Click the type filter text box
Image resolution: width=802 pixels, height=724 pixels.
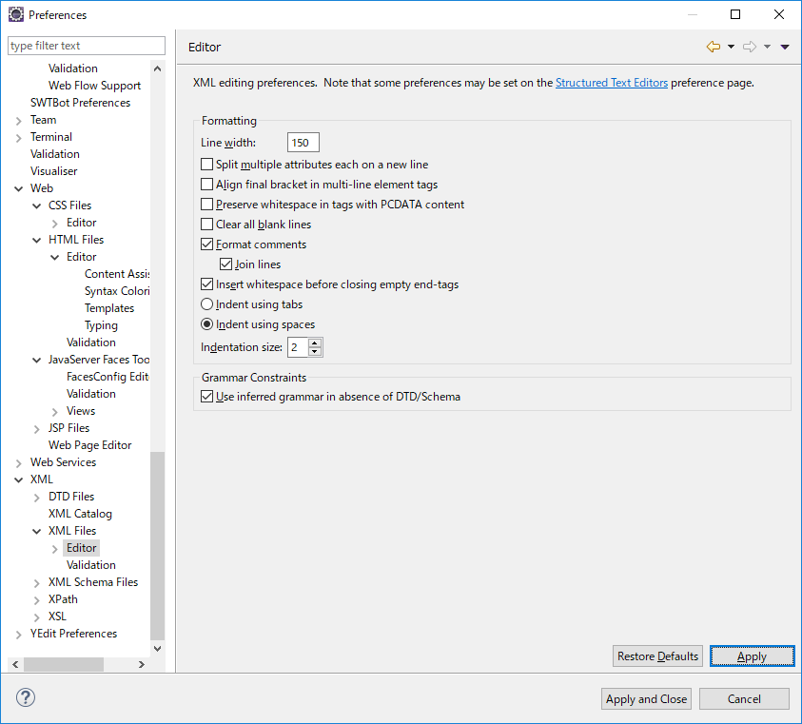87,46
